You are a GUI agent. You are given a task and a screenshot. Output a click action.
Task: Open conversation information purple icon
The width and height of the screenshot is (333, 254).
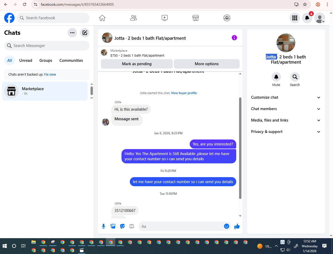[x=234, y=38]
